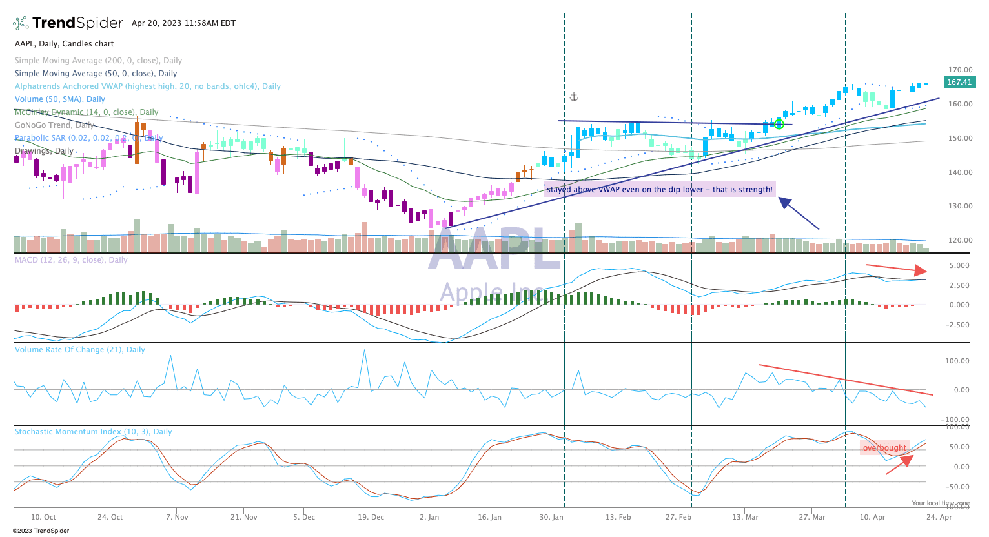Screen dimensions: 989x537
Task: Click the 50.00 Stochastic Momentum axis label
Action: point(959,447)
